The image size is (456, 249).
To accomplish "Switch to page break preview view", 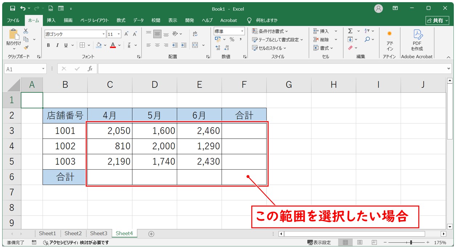I will pos(374,242).
